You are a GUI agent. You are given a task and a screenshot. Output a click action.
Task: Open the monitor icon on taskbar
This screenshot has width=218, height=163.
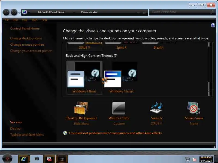37,159
